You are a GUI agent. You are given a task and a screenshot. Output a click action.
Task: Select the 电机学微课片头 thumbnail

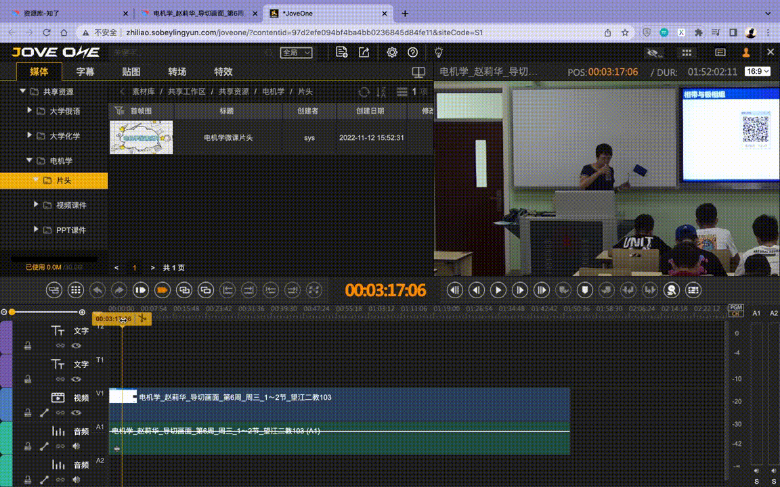(x=142, y=137)
